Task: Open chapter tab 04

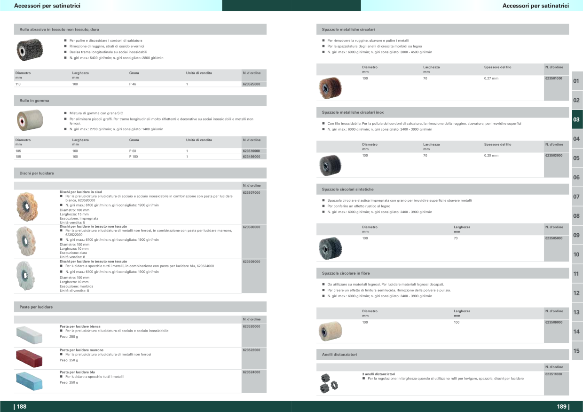Action: (577, 139)
